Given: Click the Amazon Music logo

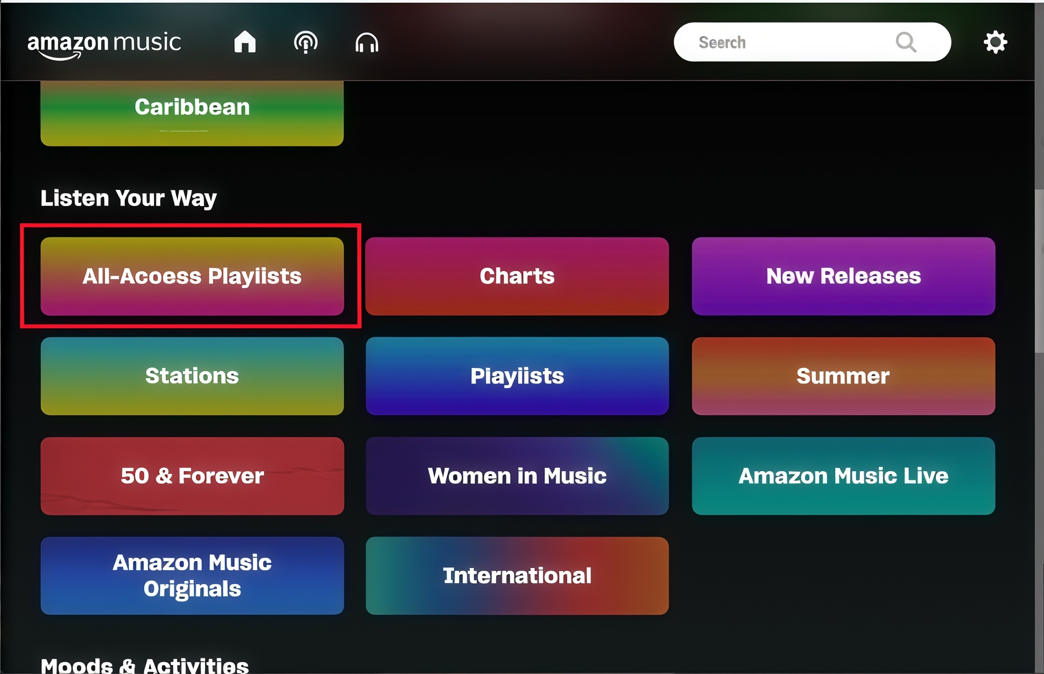Looking at the screenshot, I should (104, 45).
